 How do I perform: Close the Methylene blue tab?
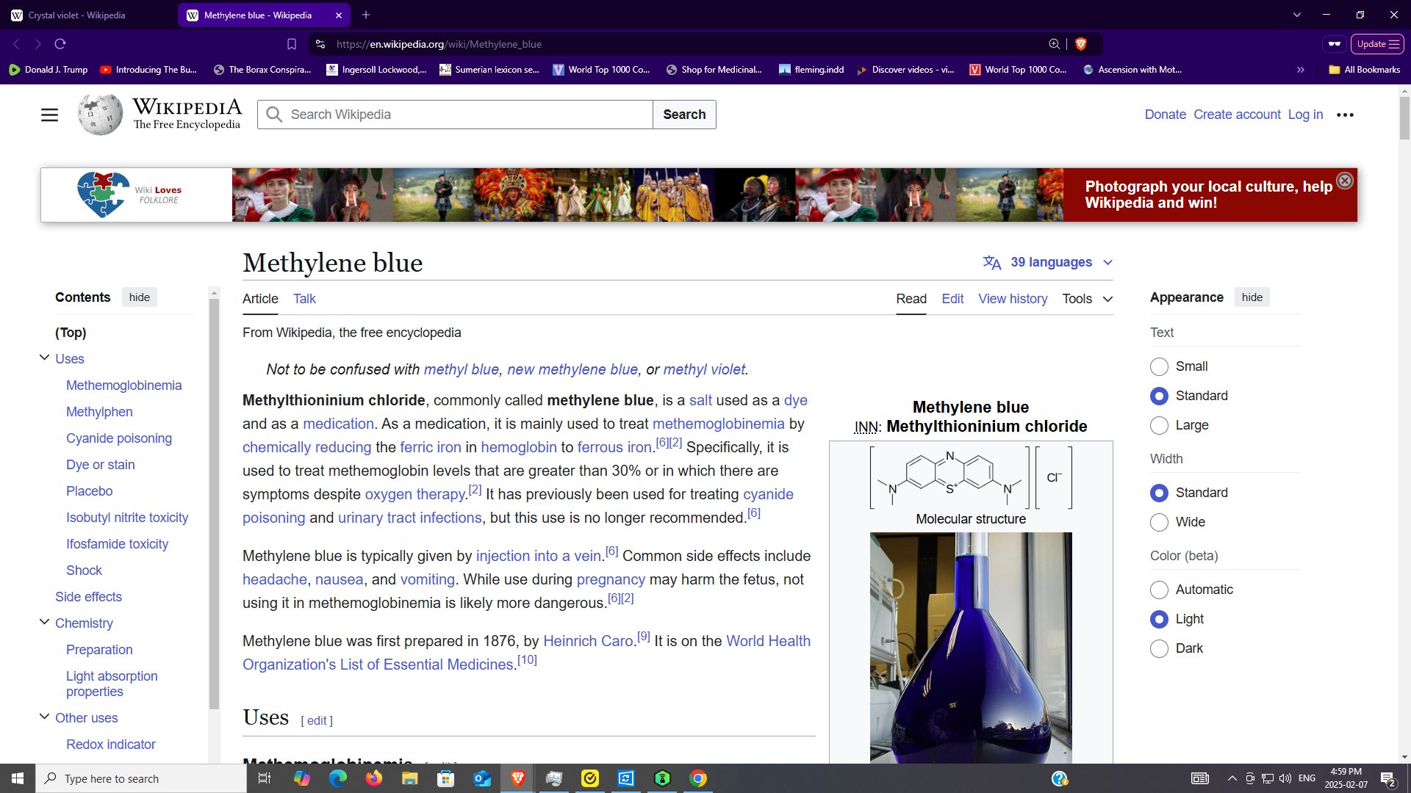pyautogui.click(x=339, y=15)
